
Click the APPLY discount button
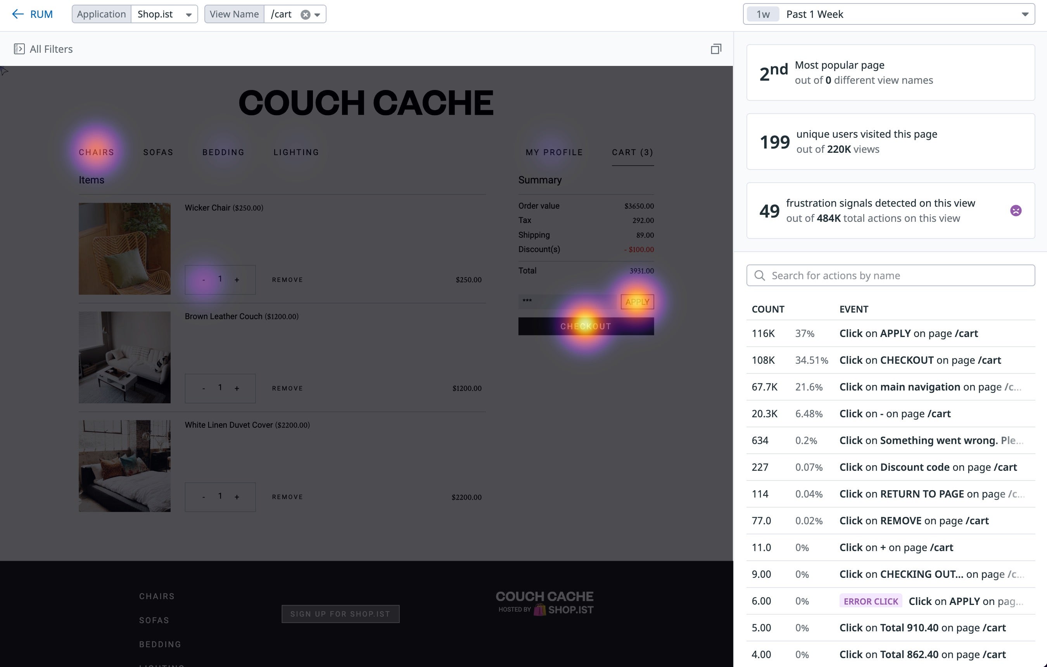pyautogui.click(x=637, y=301)
